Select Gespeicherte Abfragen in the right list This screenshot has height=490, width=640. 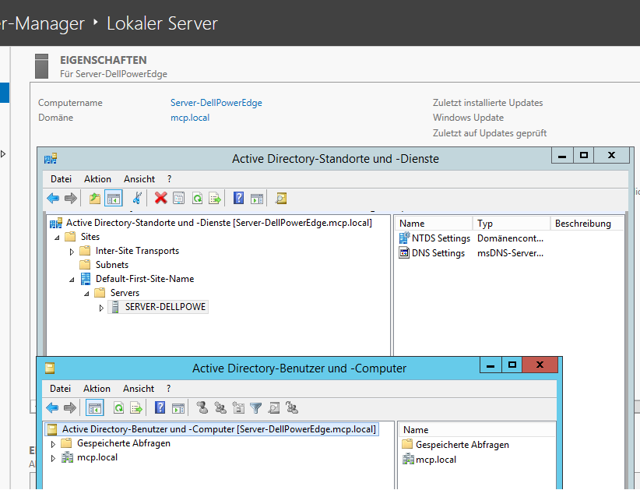tap(456, 445)
